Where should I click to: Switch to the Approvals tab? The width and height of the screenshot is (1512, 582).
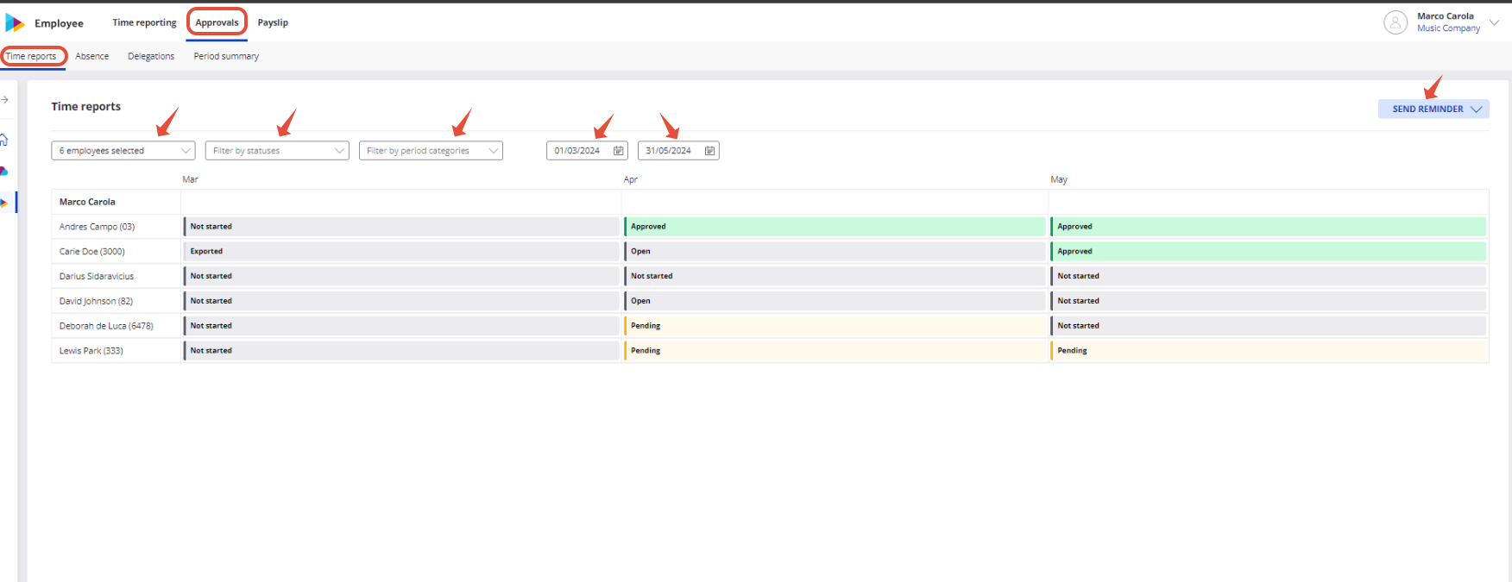pyautogui.click(x=217, y=22)
